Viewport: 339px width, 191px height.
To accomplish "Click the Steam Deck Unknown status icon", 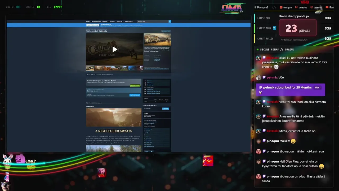I will click(145, 108).
